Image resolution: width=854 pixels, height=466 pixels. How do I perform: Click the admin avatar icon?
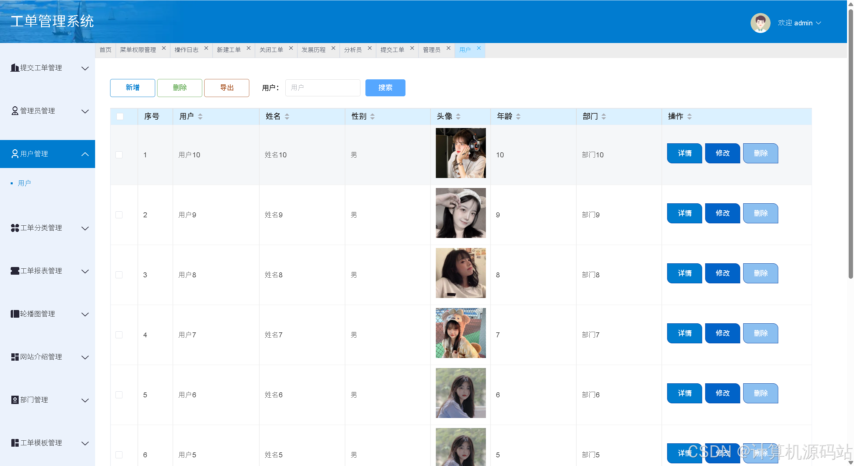[x=760, y=23]
